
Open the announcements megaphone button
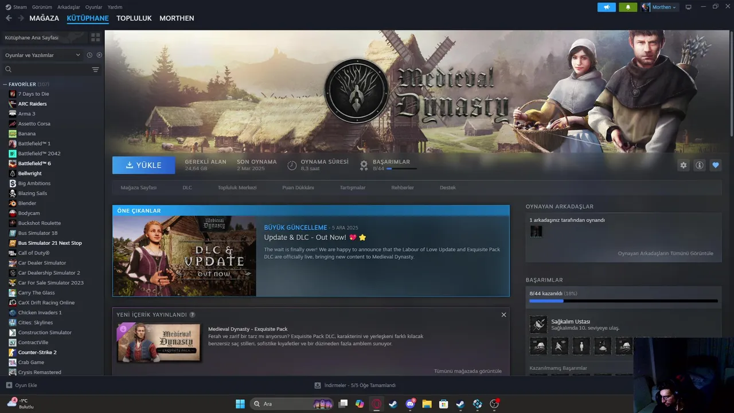click(606, 7)
